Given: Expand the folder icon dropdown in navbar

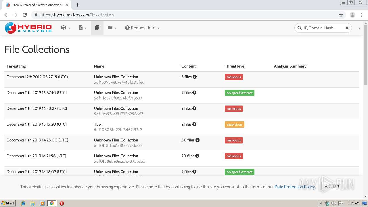Looking at the screenshot, I should tap(112, 28).
